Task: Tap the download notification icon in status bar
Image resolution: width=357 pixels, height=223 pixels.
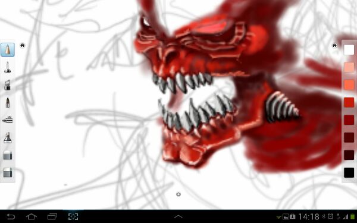Action: pyautogui.click(x=293, y=216)
